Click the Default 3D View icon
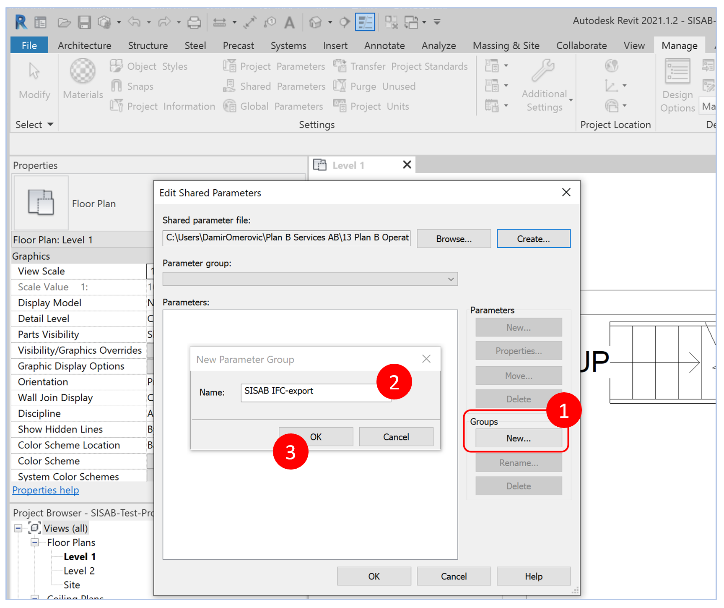Viewport: 724px width, 608px height. 315,22
